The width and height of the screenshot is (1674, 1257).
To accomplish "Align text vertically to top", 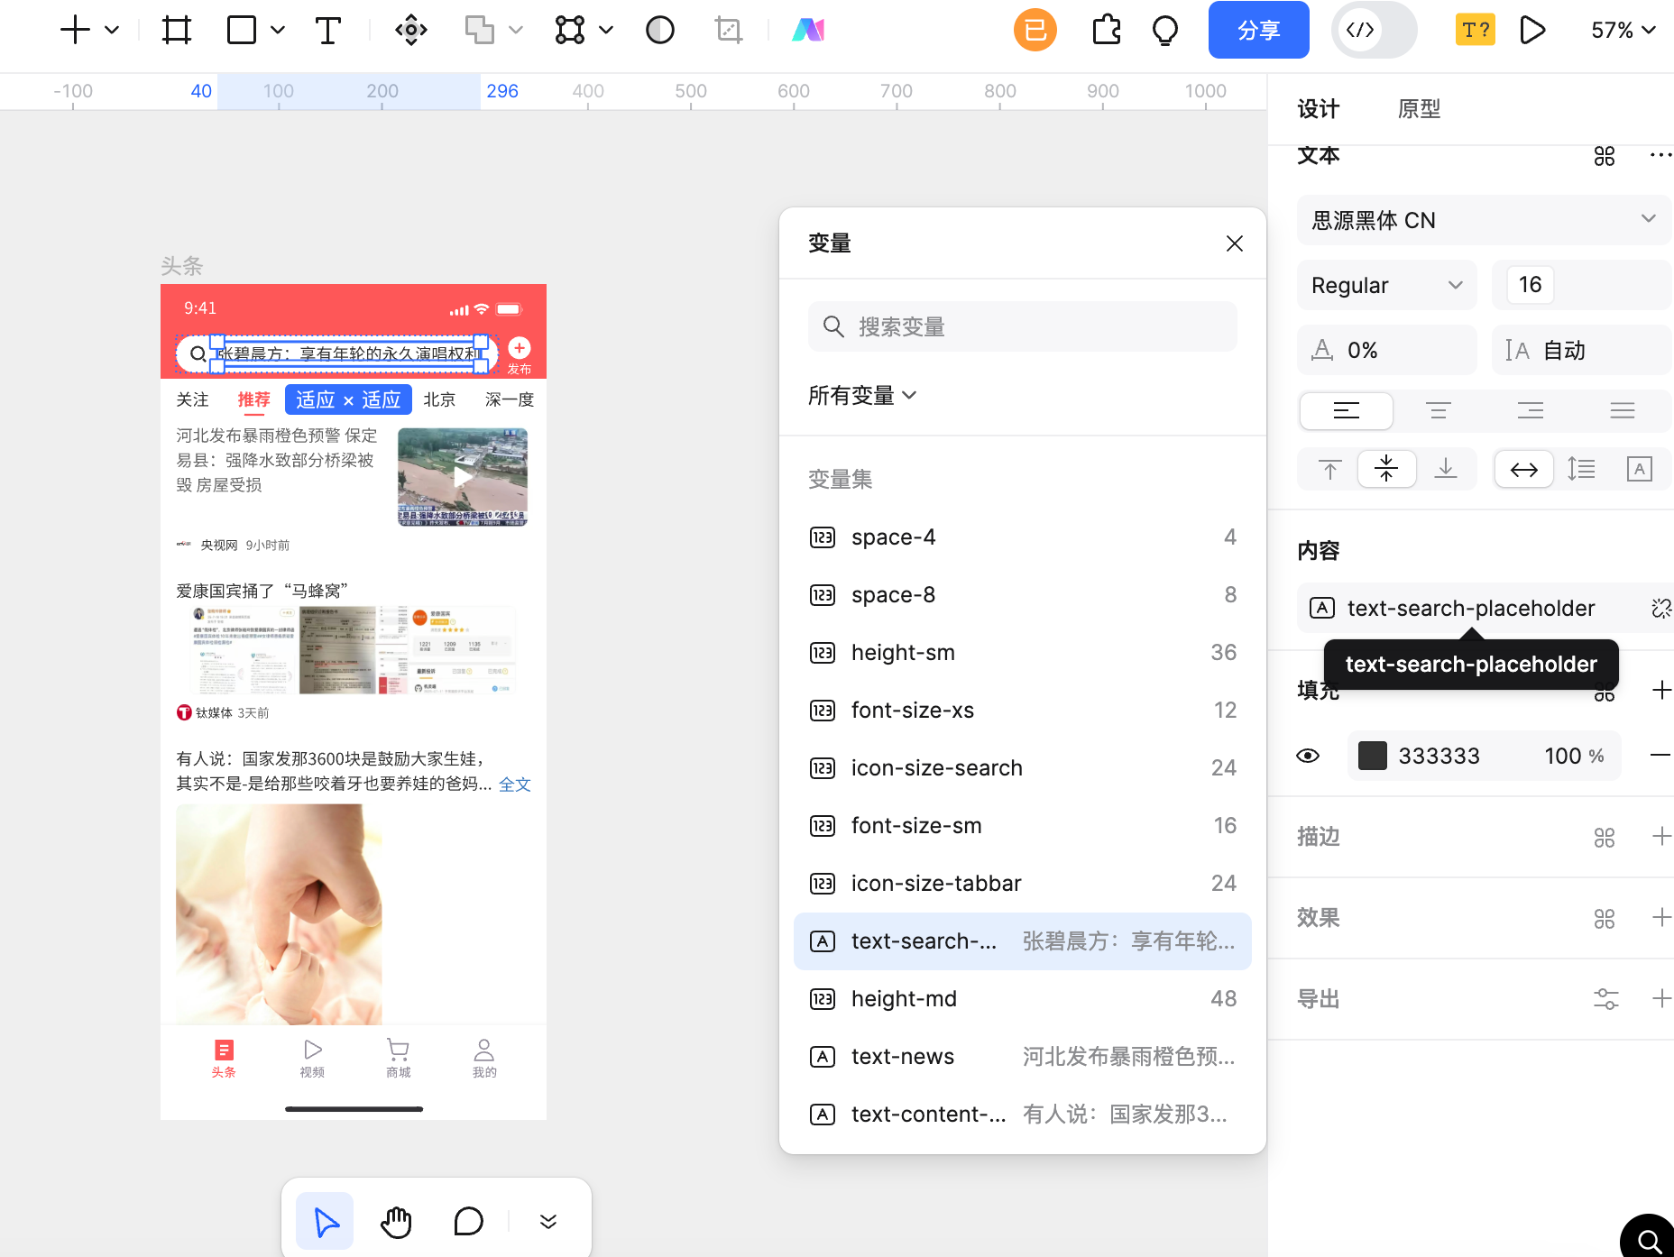I will pyautogui.click(x=1329, y=469).
